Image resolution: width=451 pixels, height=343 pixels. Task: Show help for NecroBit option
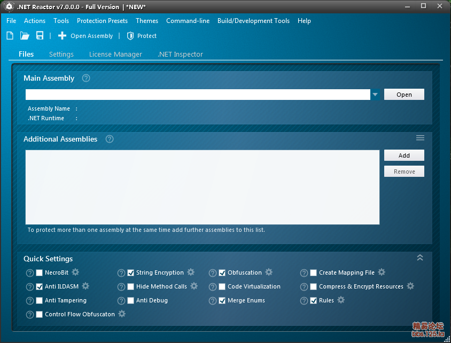pyautogui.click(x=30, y=273)
